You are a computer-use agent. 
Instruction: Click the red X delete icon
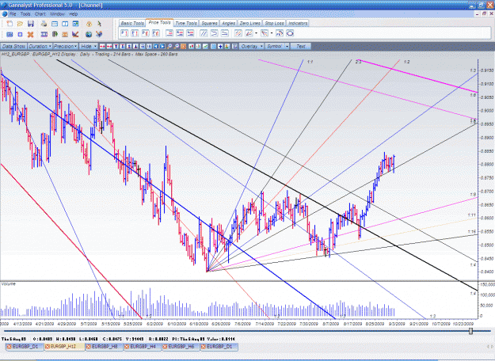[x=30, y=34]
